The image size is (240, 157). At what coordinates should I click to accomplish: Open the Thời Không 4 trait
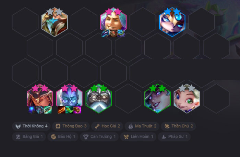pos(31,126)
